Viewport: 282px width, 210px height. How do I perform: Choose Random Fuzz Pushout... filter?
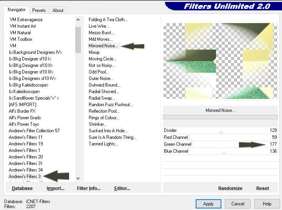(x=111, y=105)
